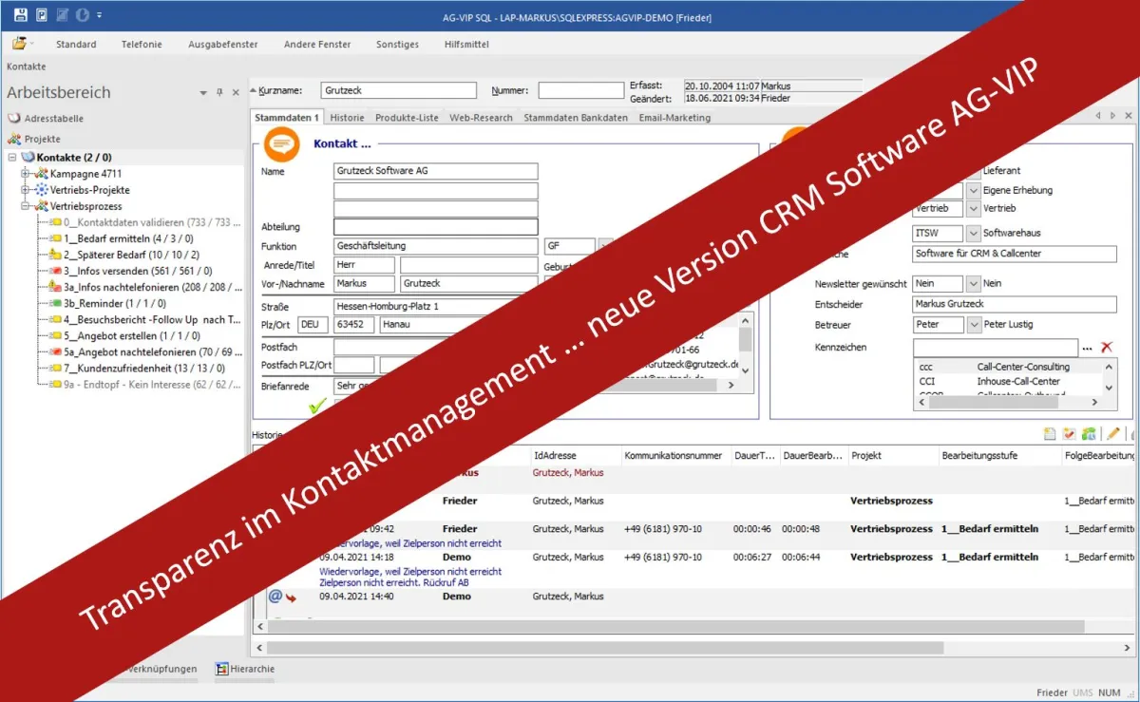Click the second quick-access icon with P
This screenshot has height=702, width=1140.
[42, 16]
